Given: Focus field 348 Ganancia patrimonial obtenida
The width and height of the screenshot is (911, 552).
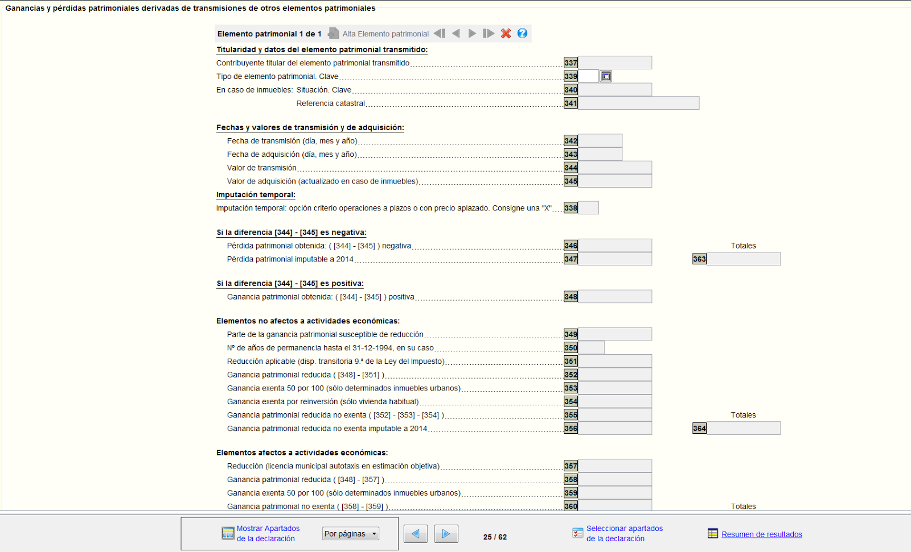Looking at the screenshot, I should click(x=615, y=297).
